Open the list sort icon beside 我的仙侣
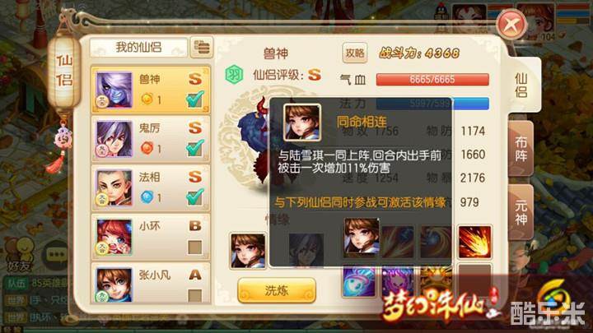The image size is (593, 333). (202, 47)
